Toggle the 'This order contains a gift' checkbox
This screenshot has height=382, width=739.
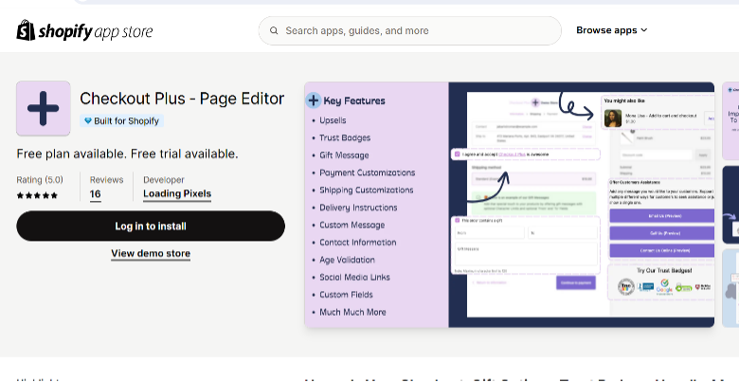(x=457, y=220)
